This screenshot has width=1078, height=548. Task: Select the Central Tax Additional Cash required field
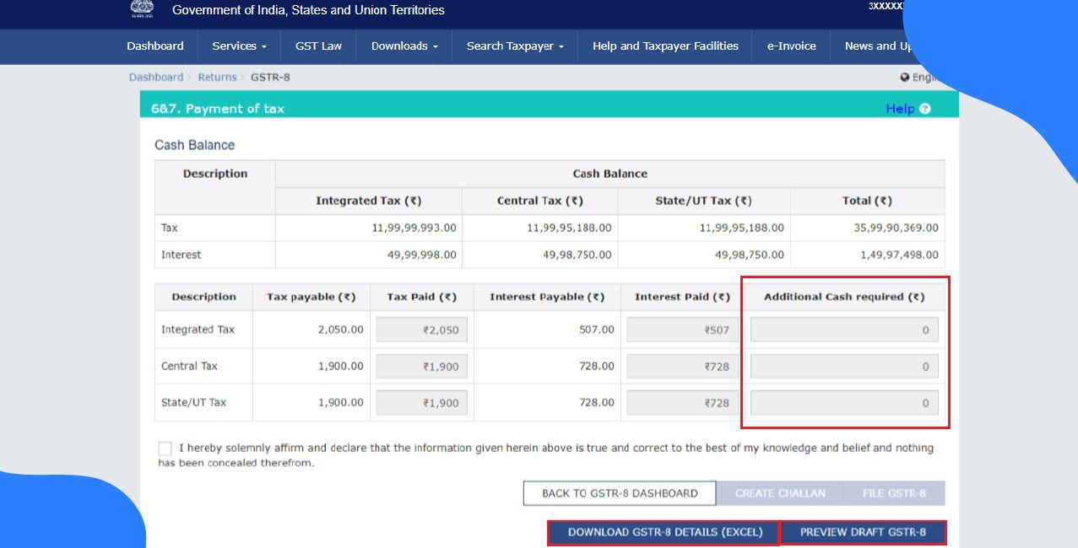843,366
